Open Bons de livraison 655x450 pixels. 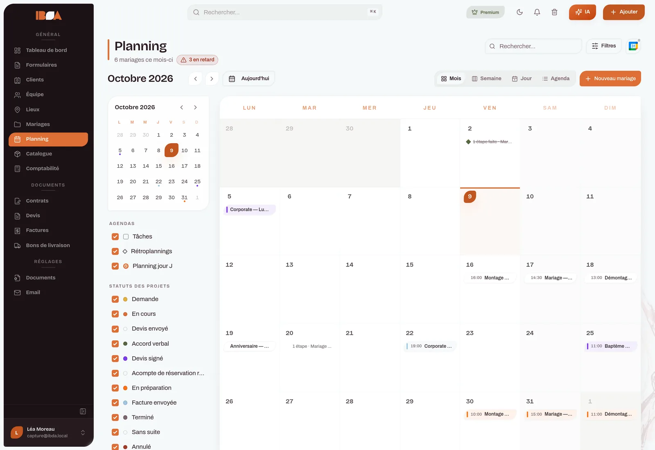[48, 245]
